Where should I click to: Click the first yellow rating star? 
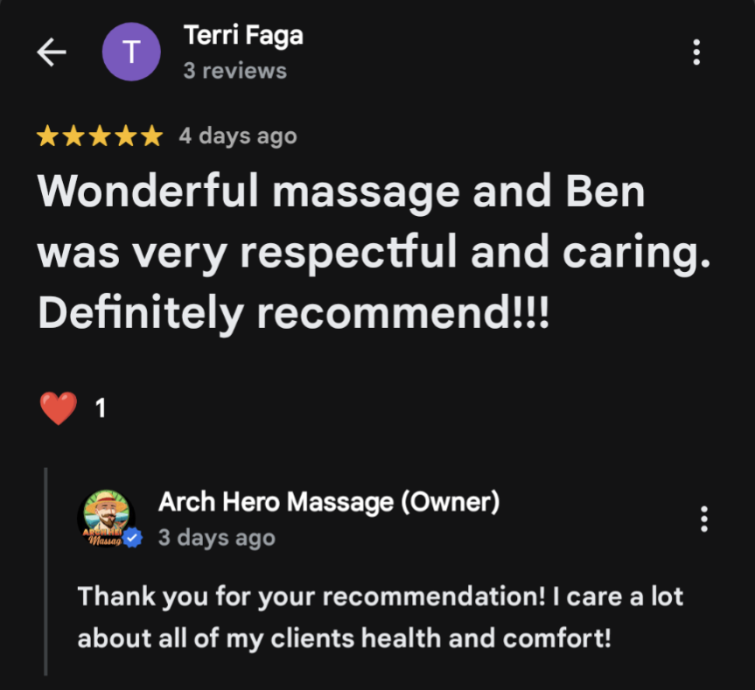(47, 136)
